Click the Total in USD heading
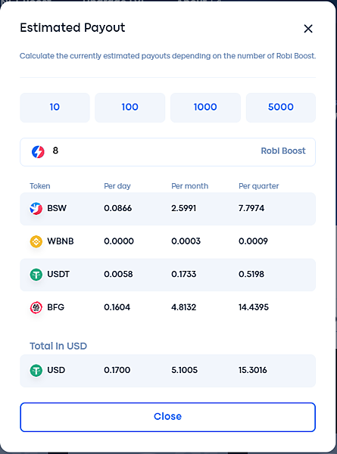337x454 pixels. [x=58, y=346]
